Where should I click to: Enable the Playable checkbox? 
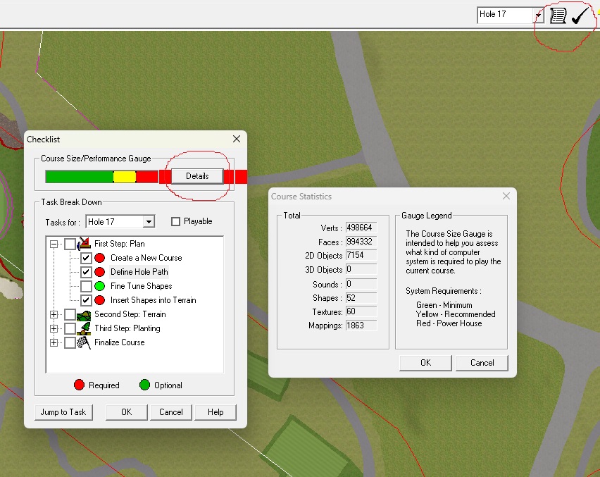click(x=176, y=222)
